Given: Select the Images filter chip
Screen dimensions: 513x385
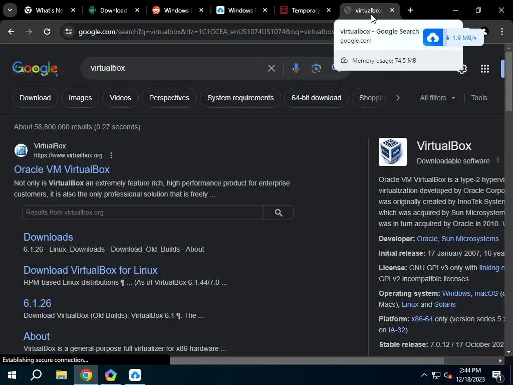Looking at the screenshot, I should [80, 98].
